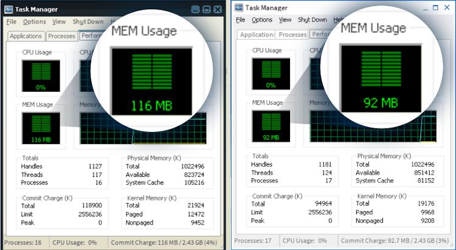The image size is (456, 250).
Task: Switch to Processes tab in left Task Manager
Action: click(61, 36)
